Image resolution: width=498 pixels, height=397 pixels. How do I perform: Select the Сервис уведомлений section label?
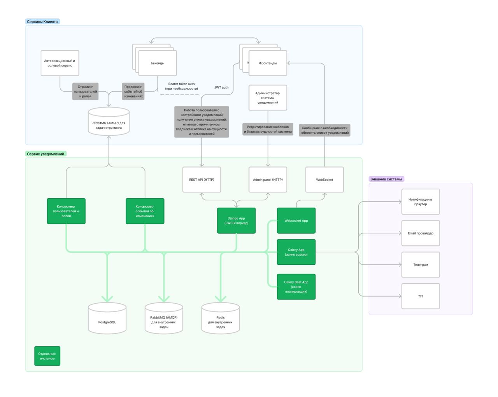point(46,154)
